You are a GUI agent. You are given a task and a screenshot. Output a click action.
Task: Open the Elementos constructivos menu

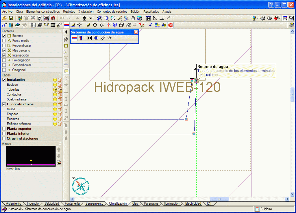tap(43, 12)
